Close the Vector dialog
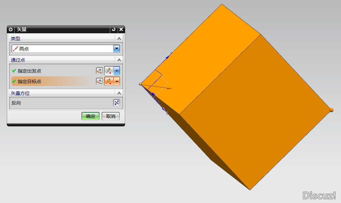Image resolution: width=341 pixels, height=203 pixels. pyautogui.click(x=121, y=29)
